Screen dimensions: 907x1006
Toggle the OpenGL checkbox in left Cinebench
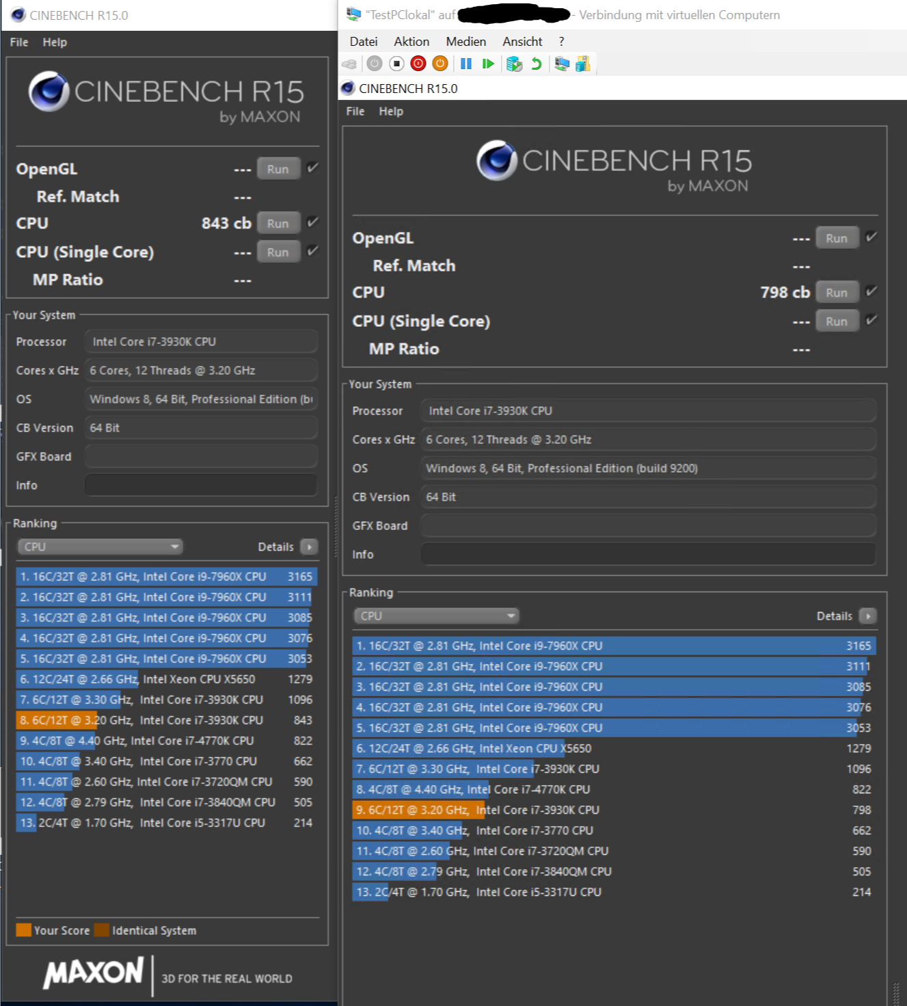tap(312, 168)
